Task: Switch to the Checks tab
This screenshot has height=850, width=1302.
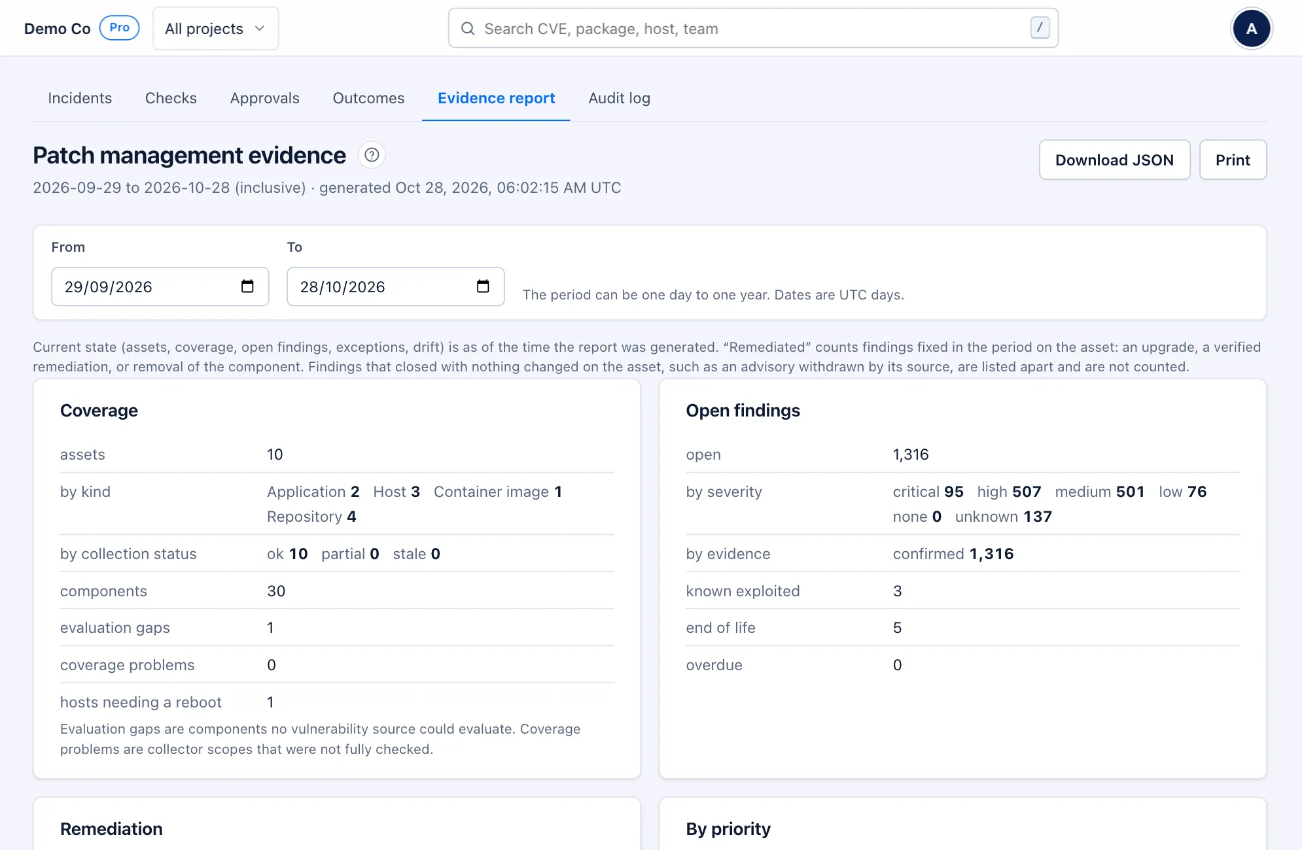Action: (171, 98)
